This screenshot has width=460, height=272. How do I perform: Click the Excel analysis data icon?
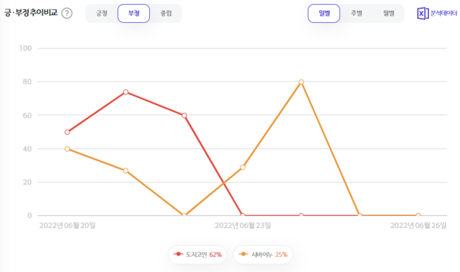pyautogui.click(x=423, y=13)
